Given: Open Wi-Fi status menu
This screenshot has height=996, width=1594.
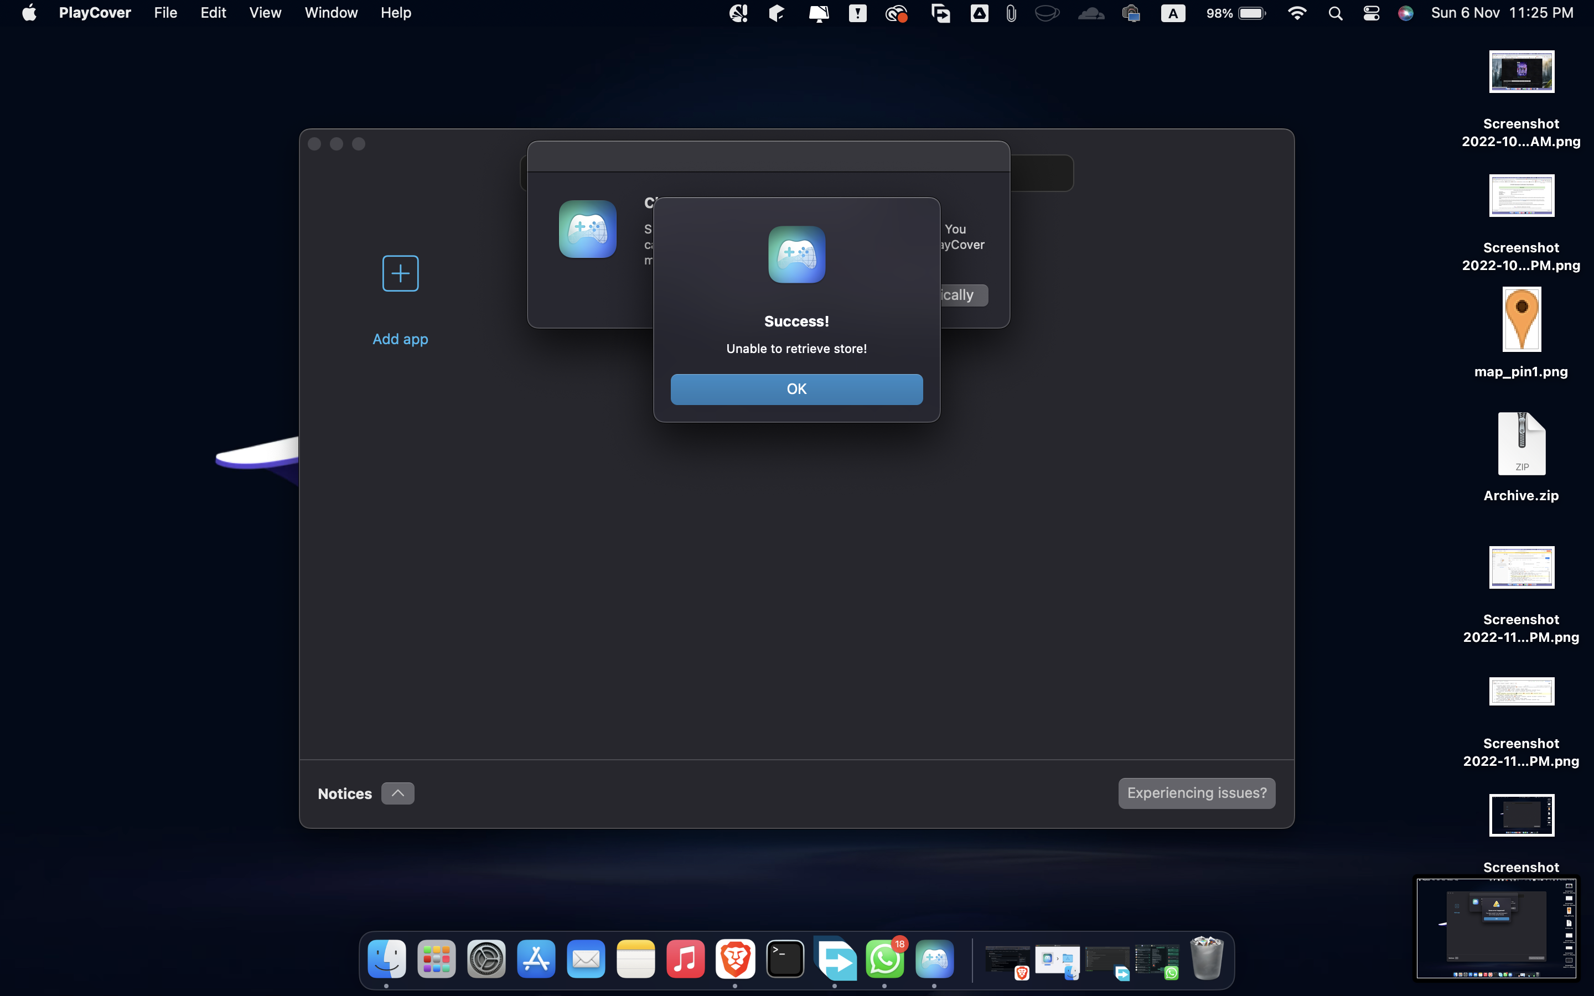Looking at the screenshot, I should coord(1297,13).
